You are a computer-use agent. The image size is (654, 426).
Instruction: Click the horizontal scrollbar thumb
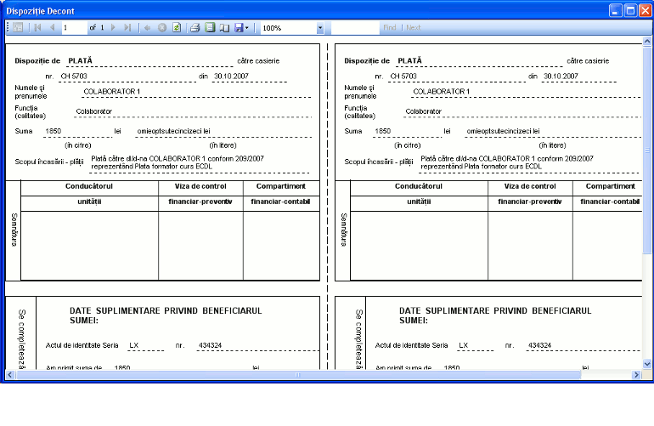point(298,375)
